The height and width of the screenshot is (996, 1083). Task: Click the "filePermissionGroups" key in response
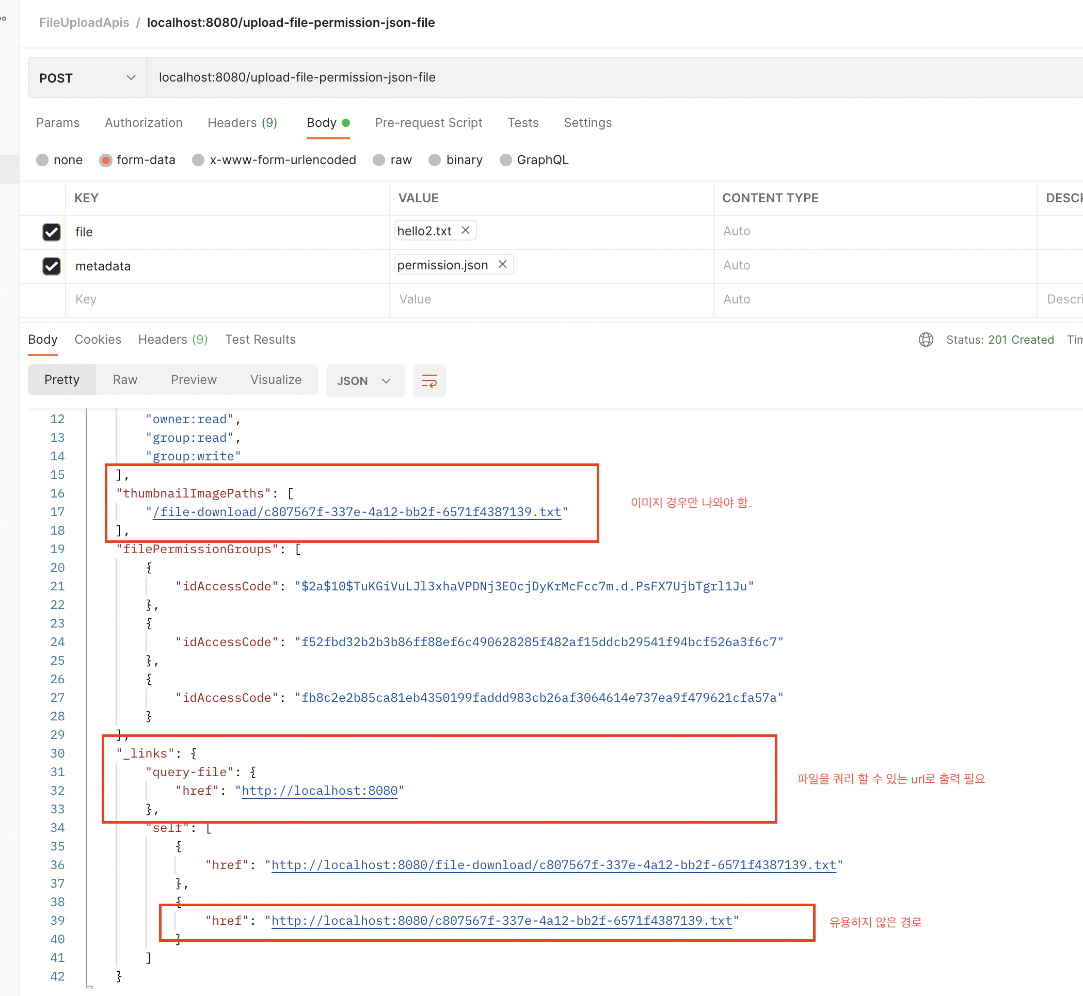197,549
